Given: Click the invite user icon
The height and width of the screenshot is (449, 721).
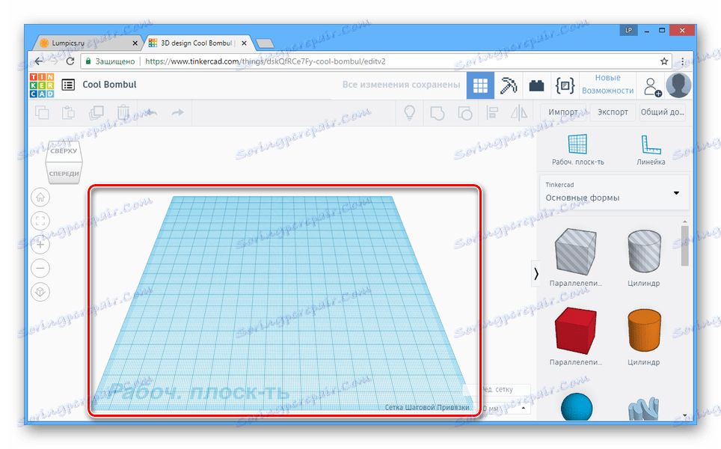Looking at the screenshot, I should [x=652, y=86].
